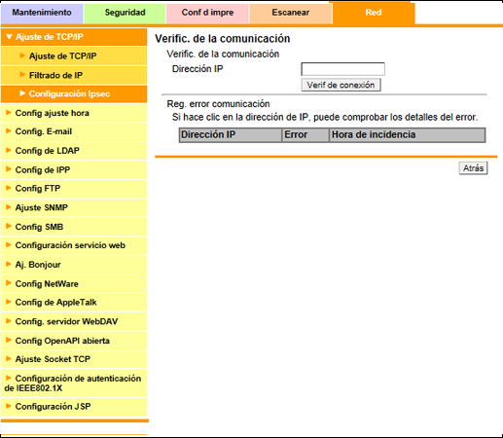Expand Config SMB menu

click(74, 227)
